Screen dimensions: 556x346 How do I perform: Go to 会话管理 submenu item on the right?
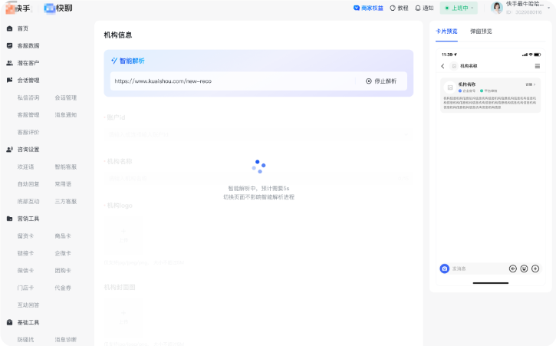pyautogui.click(x=66, y=97)
